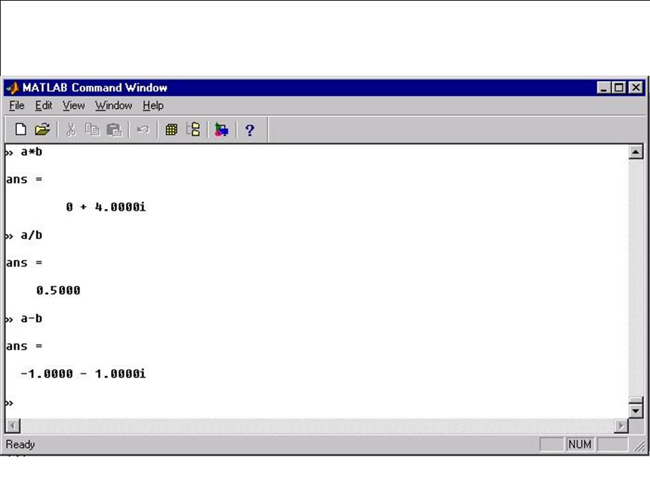Open a file with the folder icon
Screen dimensions: 650x487
42,130
